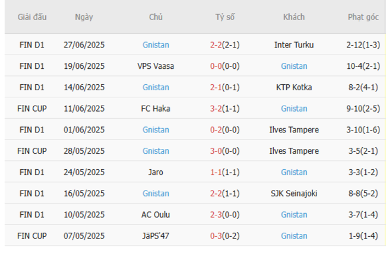Viewport: 386px width, 254px height.
Task: Click Gnistan in the VPS Vaasa row
Action: tap(294, 66)
